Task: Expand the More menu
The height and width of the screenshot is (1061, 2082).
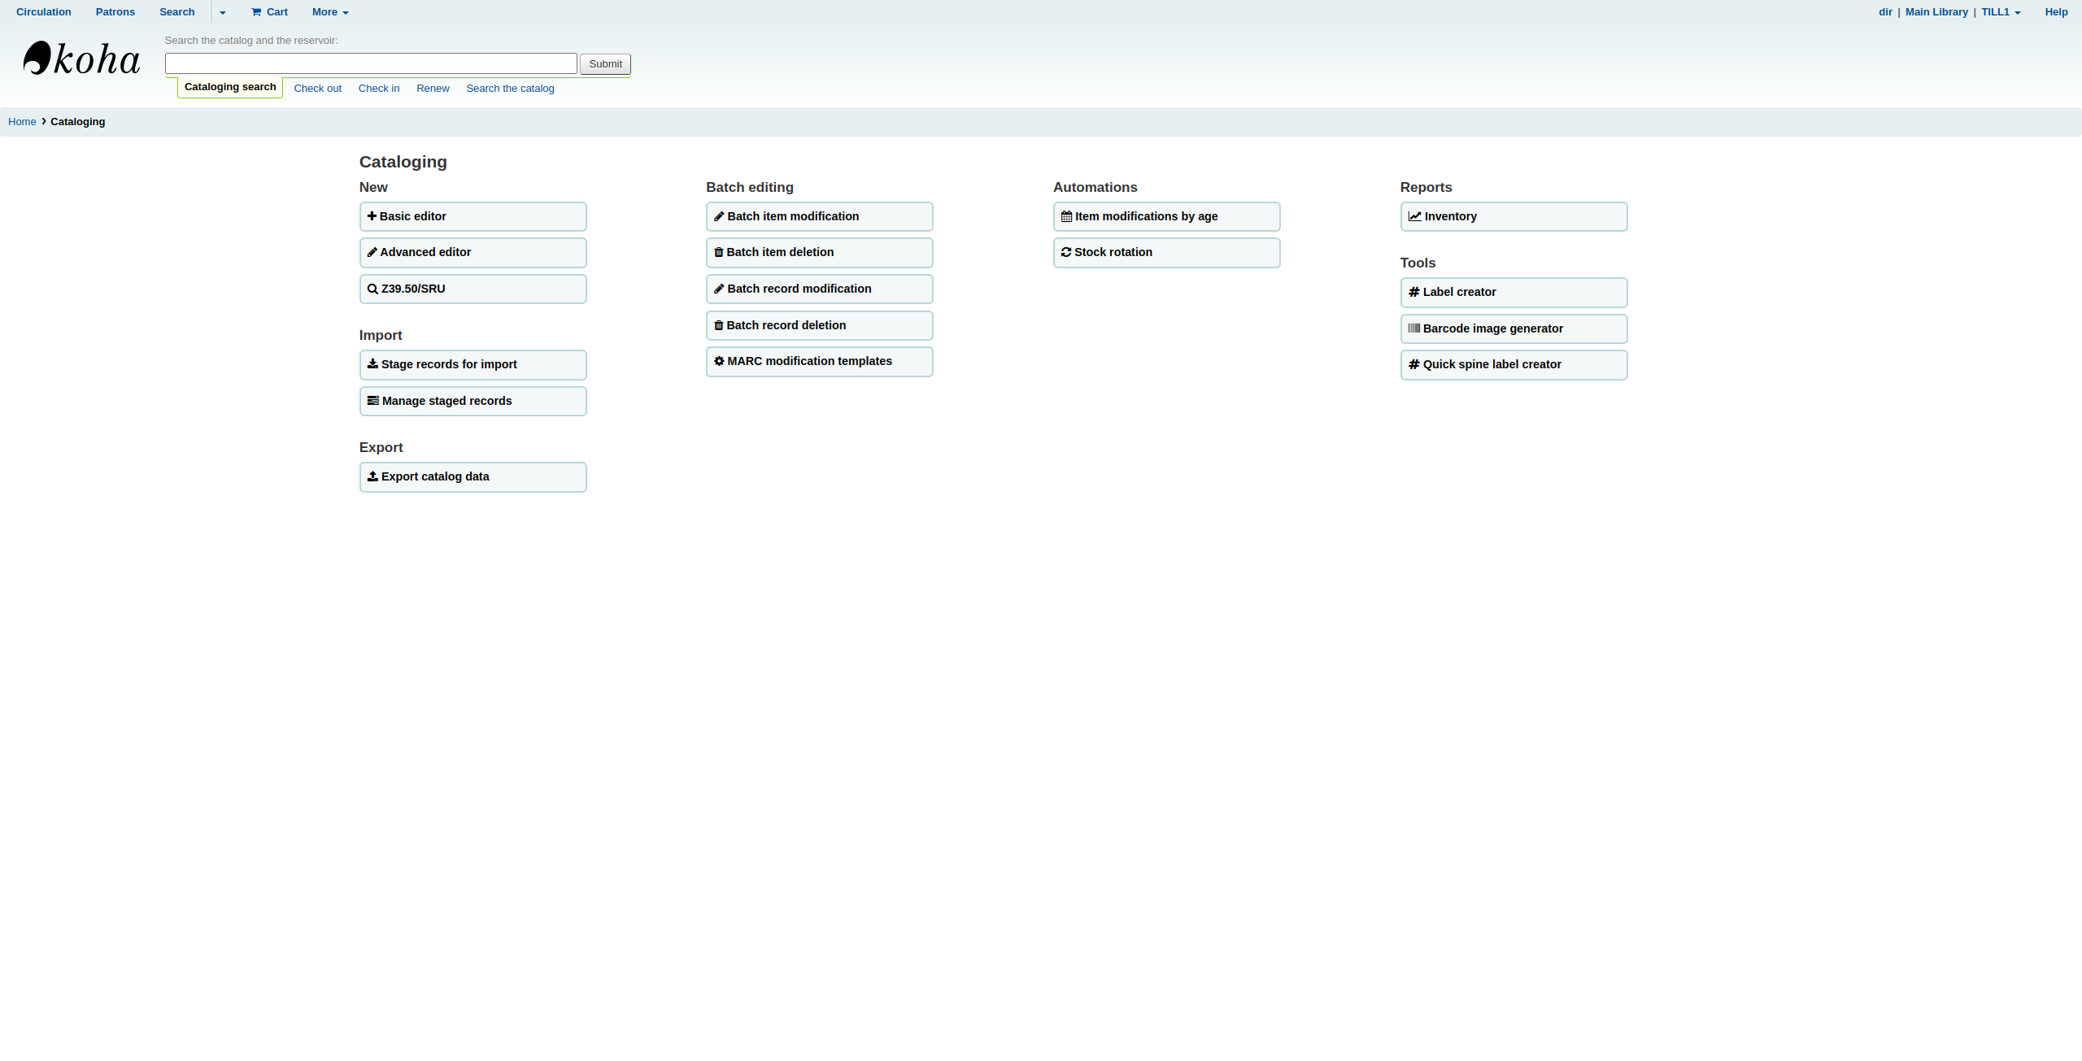Action: pos(330,12)
